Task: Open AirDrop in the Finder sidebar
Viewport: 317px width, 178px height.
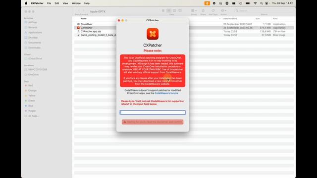Action: click(32, 22)
